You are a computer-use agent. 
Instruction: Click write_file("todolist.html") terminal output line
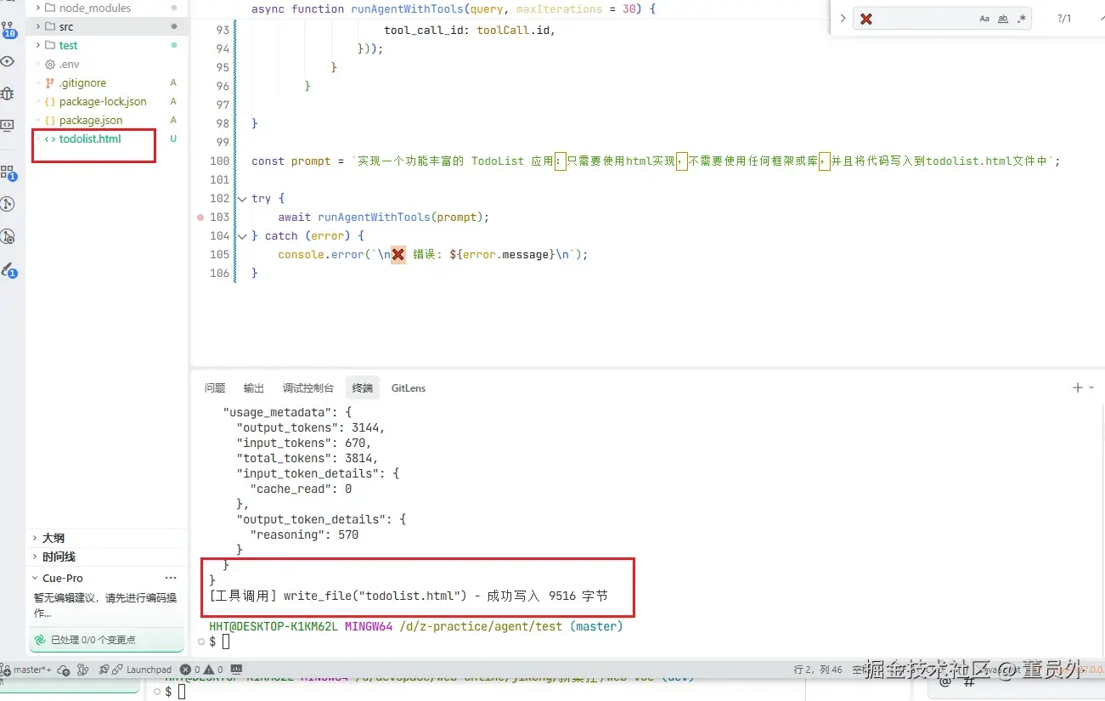coord(409,596)
